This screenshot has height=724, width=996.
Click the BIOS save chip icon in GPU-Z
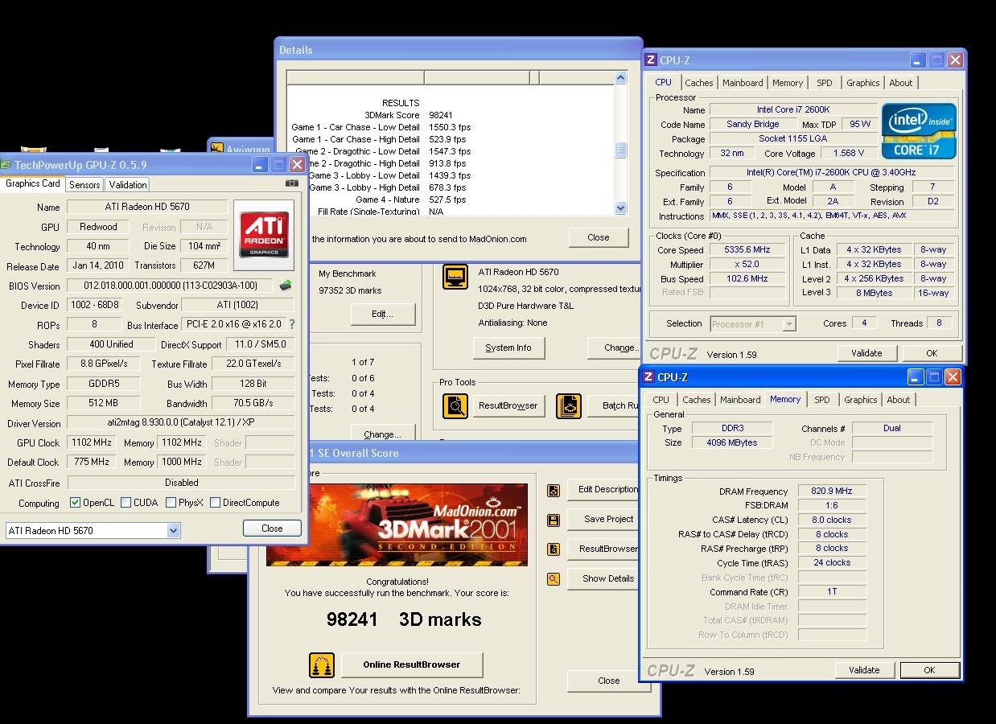(x=285, y=286)
